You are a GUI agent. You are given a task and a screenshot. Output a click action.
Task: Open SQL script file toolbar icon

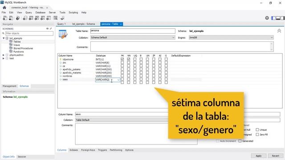[x=11, y=18]
